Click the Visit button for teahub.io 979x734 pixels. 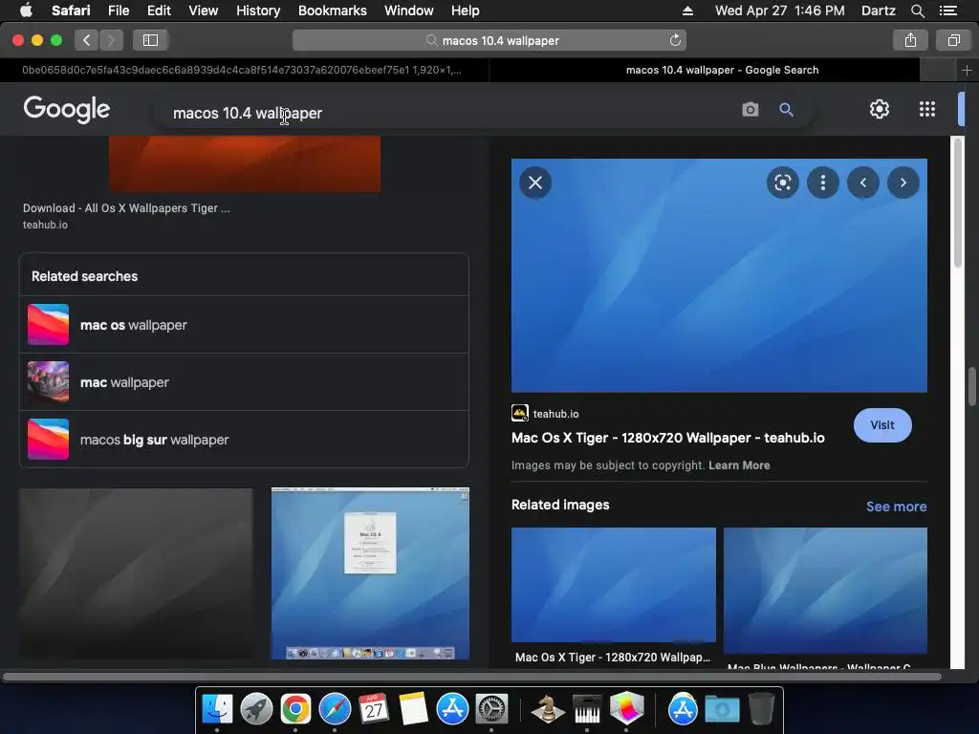[x=882, y=425]
